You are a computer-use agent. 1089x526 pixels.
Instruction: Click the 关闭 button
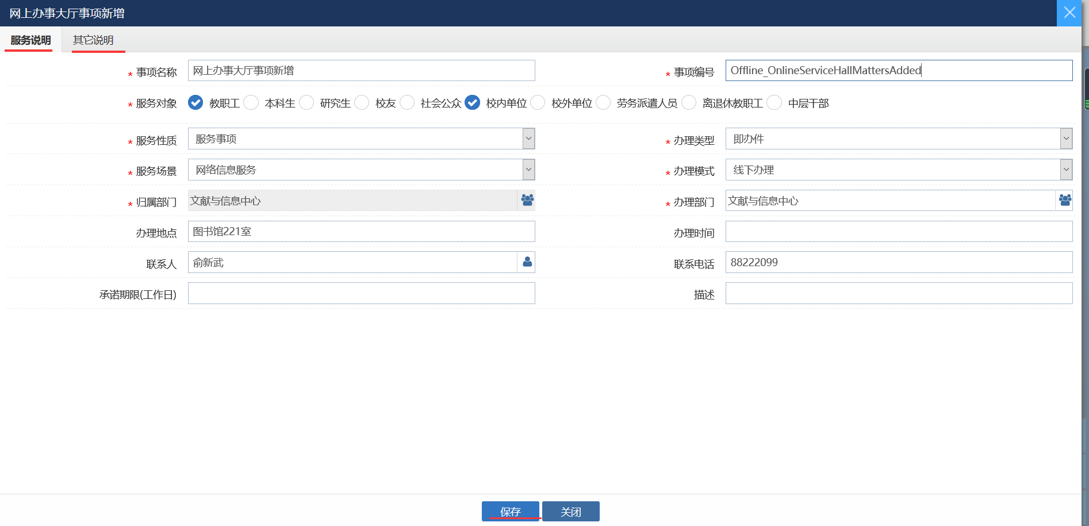570,511
